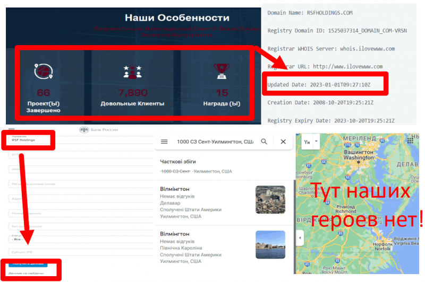Screen dimensions: 425x282
Task: Clear the maps search with the X icon
Action: click(x=283, y=142)
